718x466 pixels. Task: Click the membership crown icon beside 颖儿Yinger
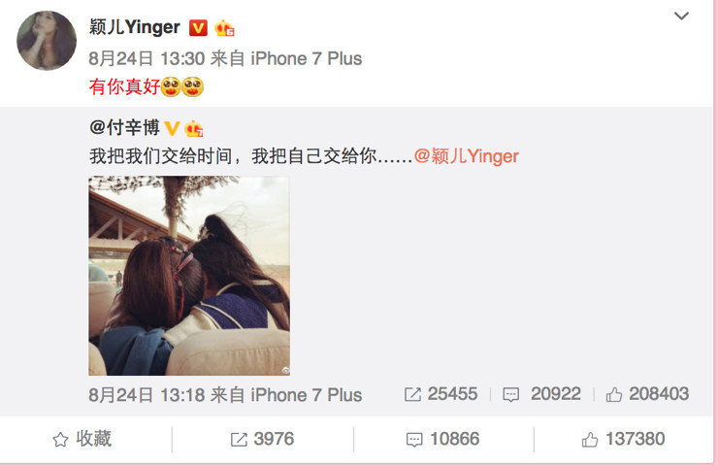[x=224, y=28]
